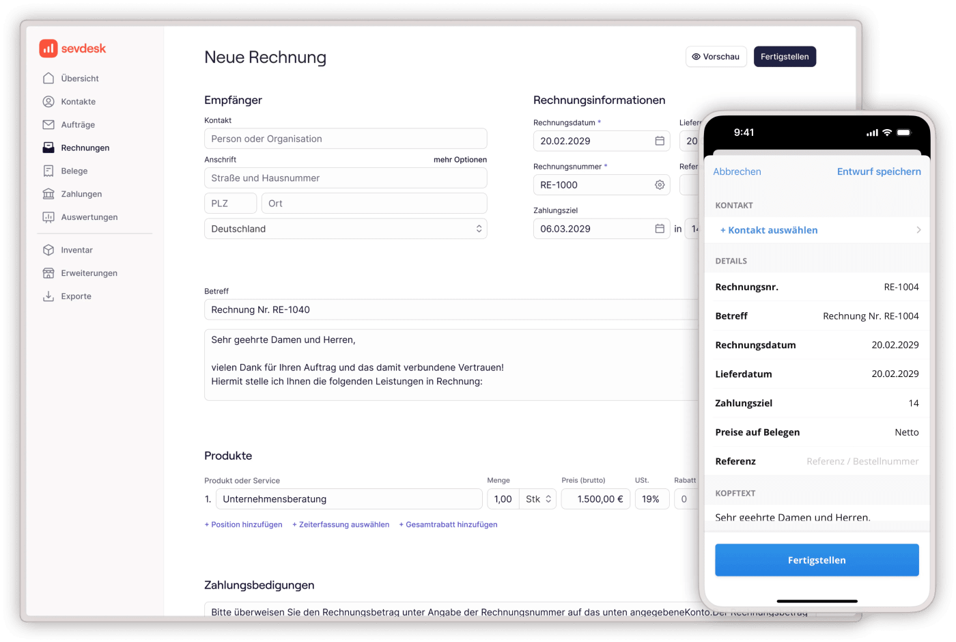956x642 pixels.
Task: Select Rechnungen inbox icon in sidebar
Action: [x=48, y=148]
